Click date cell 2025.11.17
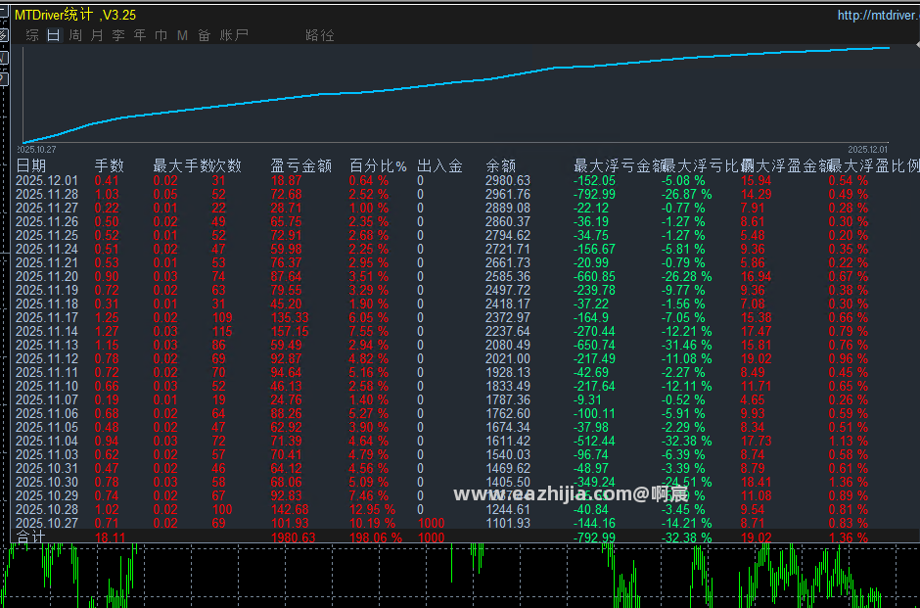The height and width of the screenshot is (608, 920). tap(46, 317)
